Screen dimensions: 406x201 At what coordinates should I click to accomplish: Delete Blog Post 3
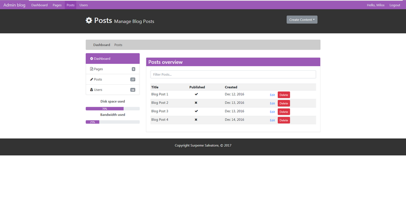click(284, 112)
